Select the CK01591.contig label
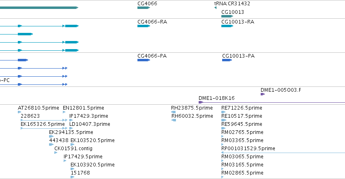 click(x=73, y=149)
